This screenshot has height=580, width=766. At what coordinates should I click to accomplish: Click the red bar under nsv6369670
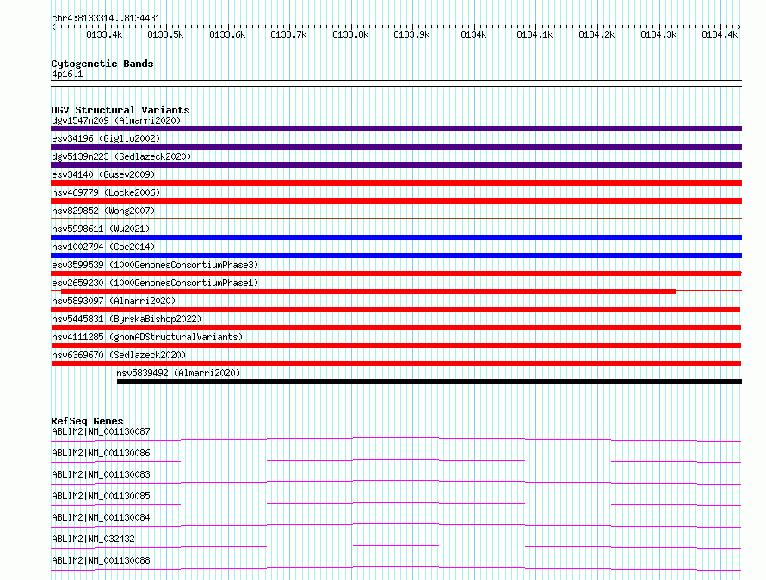[x=396, y=363]
